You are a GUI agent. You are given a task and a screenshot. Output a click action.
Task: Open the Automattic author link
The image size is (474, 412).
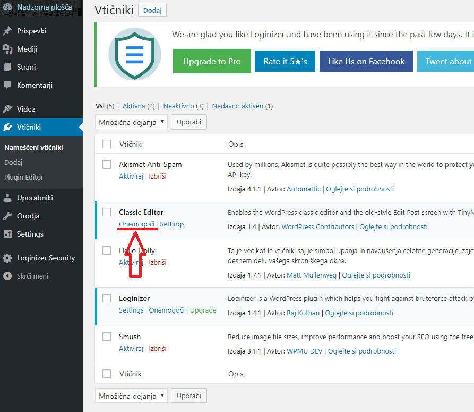(x=304, y=189)
